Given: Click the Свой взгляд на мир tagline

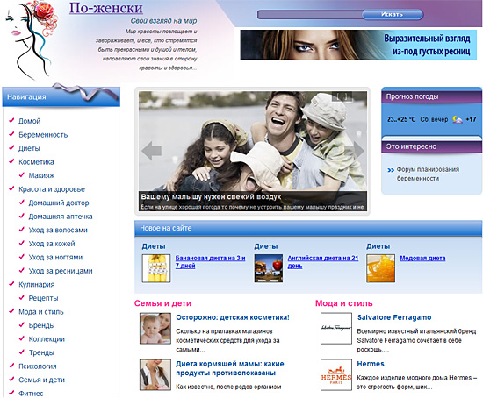Looking at the screenshot, I should [163, 21].
